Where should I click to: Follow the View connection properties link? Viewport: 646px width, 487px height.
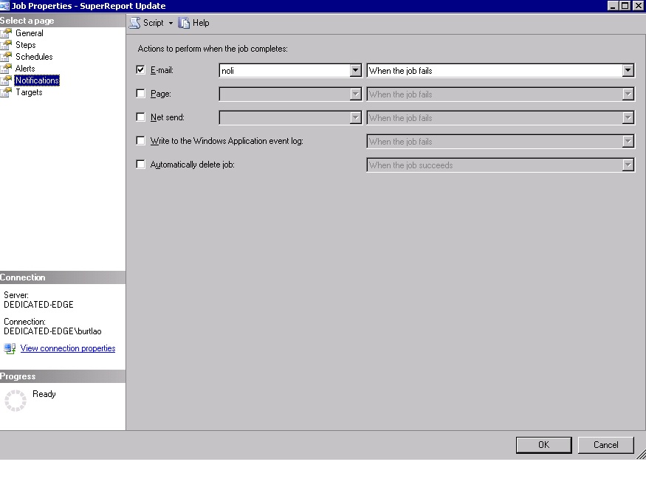point(67,348)
